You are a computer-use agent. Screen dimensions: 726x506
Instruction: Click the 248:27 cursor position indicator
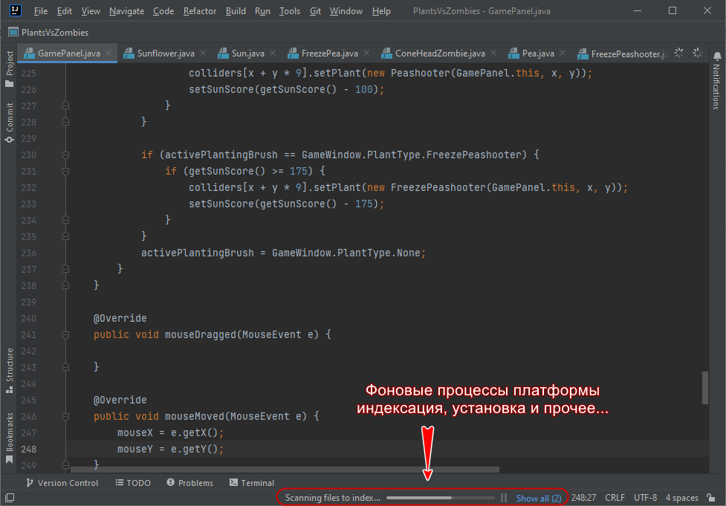(x=583, y=498)
